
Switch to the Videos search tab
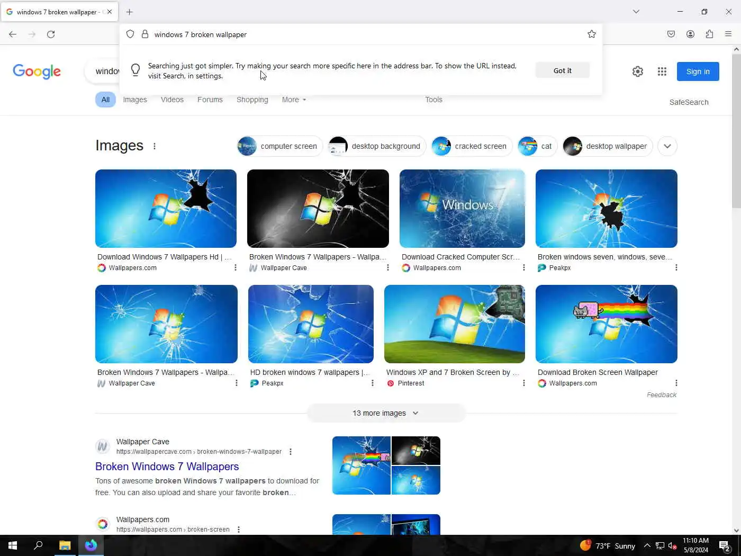[x=172, y=100]
